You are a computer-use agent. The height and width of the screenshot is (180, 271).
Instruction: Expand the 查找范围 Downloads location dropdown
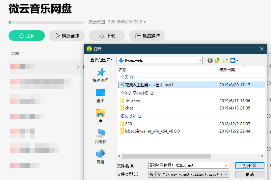[x=200, y=60]
